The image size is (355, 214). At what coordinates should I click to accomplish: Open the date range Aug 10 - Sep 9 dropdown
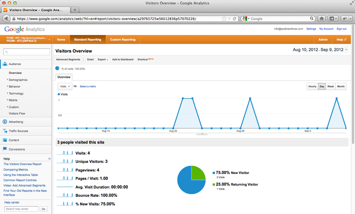pos(320,50)
